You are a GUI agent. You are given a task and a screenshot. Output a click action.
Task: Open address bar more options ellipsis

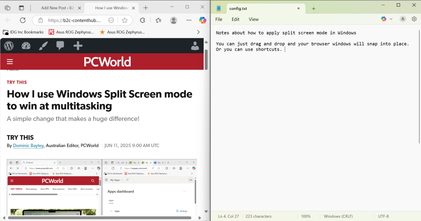click(x=111, y=20)
